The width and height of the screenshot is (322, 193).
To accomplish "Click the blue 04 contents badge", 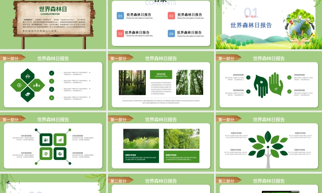I will pyautogui.click(x=171, y=33).
